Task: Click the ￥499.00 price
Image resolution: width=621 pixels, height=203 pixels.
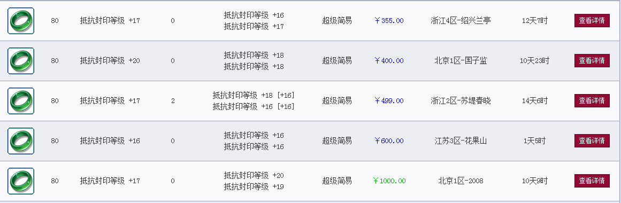Action: pyautogui.click(x=389, y=100)
